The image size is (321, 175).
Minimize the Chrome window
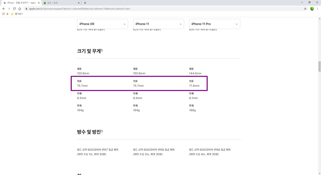click(301, 2)
